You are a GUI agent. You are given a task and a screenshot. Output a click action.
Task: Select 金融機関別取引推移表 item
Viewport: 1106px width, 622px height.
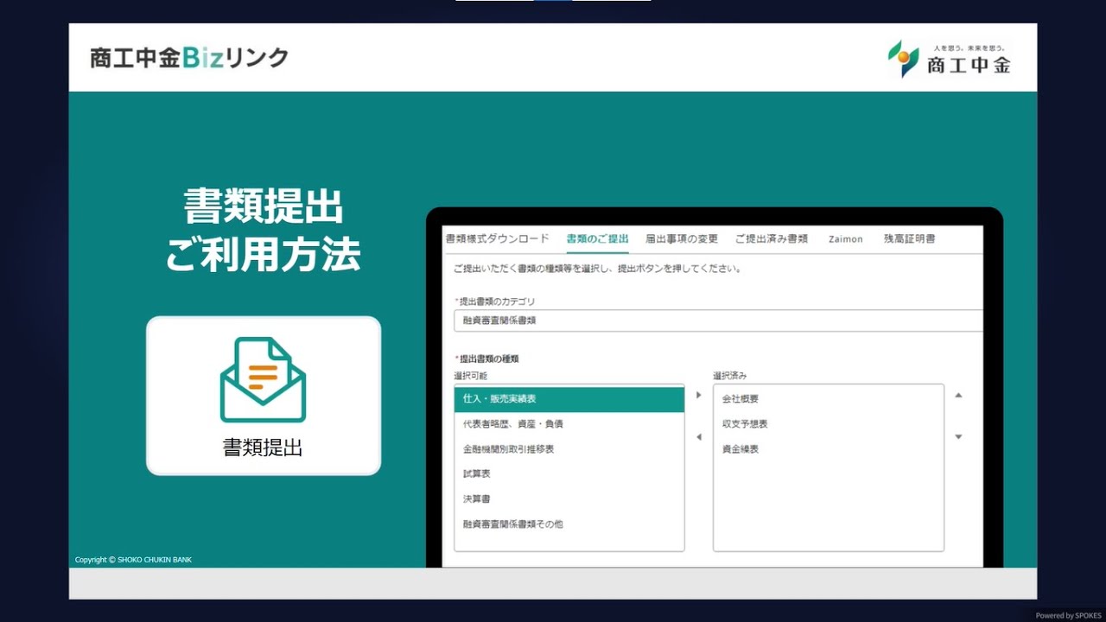point(569,449)
